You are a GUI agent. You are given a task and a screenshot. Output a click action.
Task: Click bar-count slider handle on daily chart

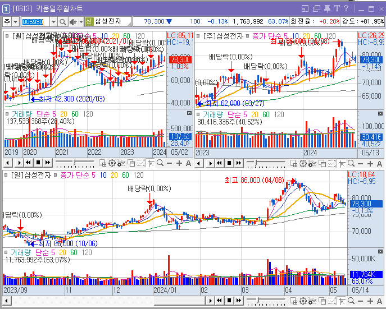[258, 300]
